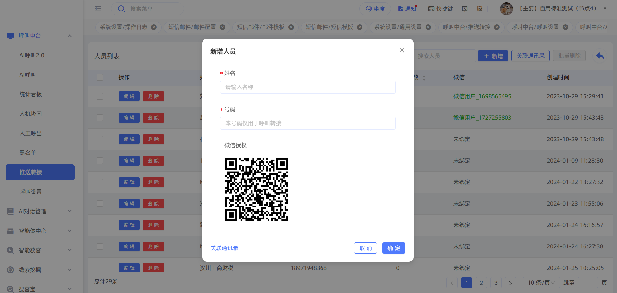Click the 关联通讯录 link in dialog
The width and height of the screenshot is (617, 293).
pos(224,248)
